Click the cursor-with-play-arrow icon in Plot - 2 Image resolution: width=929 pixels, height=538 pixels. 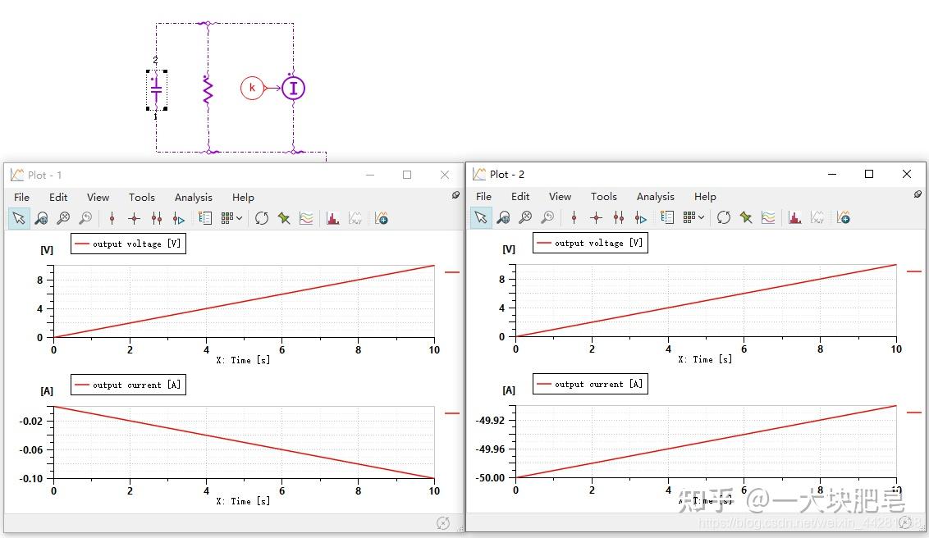pyautogui.click(x=641, y=217)
